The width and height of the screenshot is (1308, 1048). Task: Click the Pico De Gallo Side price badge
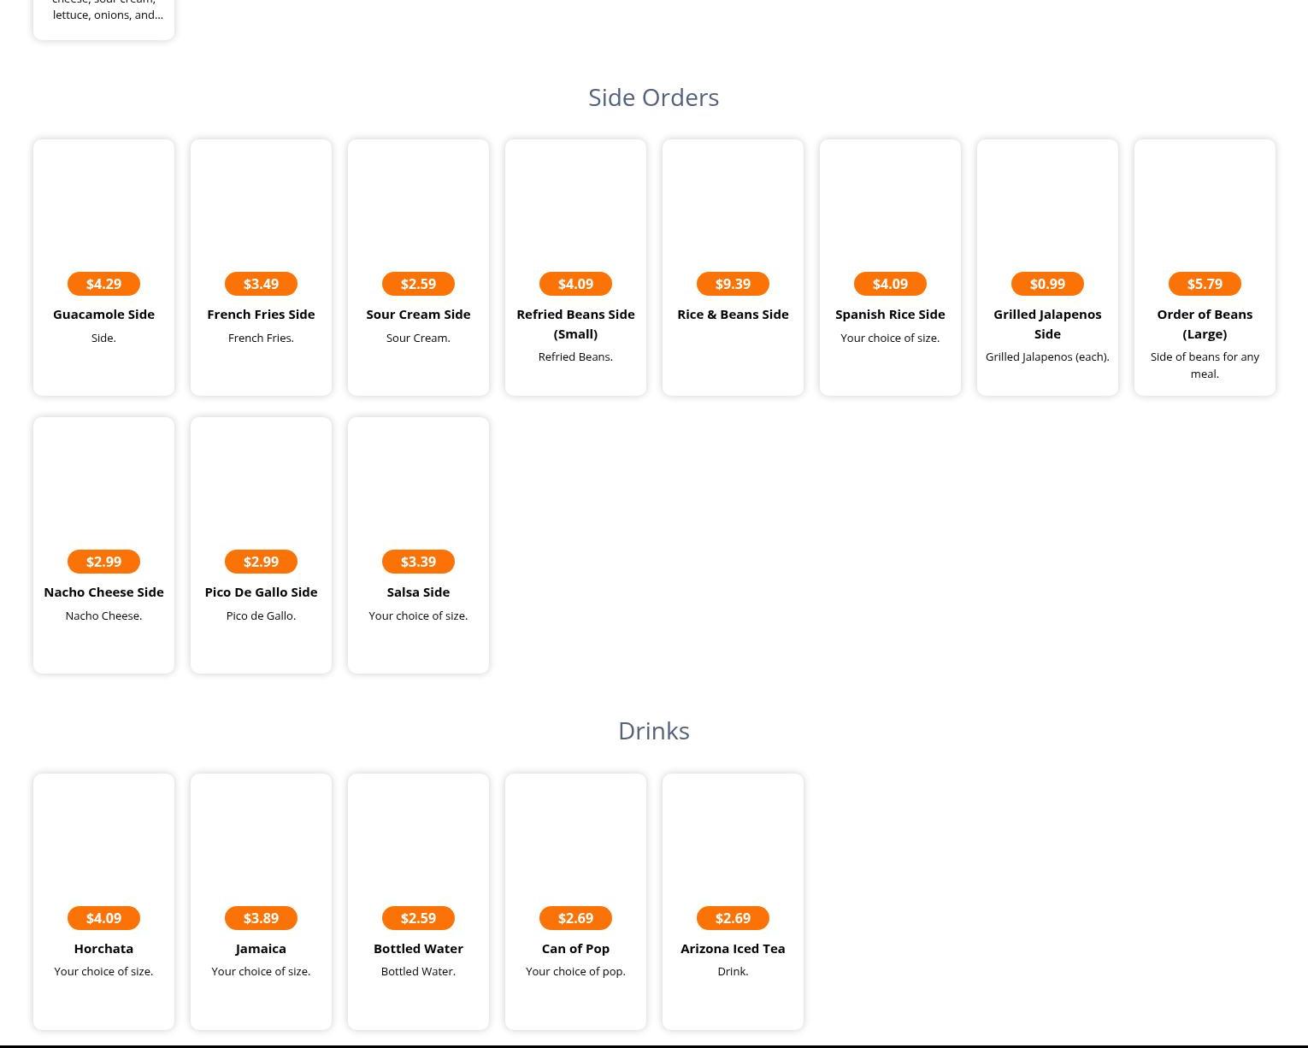coord(261,562)
